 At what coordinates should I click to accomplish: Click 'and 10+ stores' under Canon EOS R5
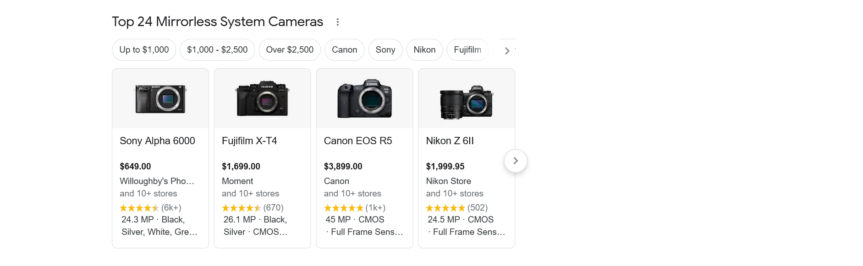pos(352,193)
